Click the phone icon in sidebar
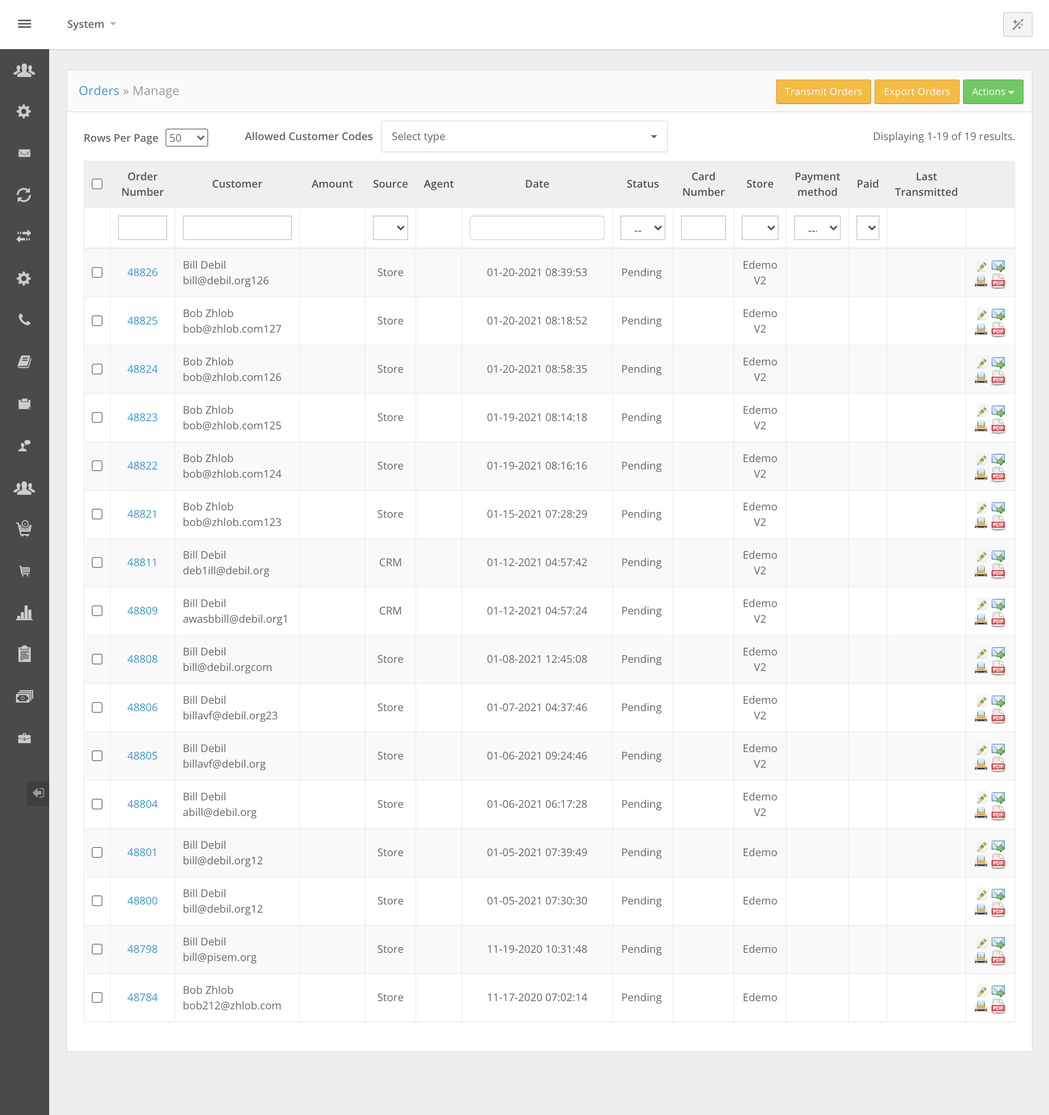 tap(24, 320)
